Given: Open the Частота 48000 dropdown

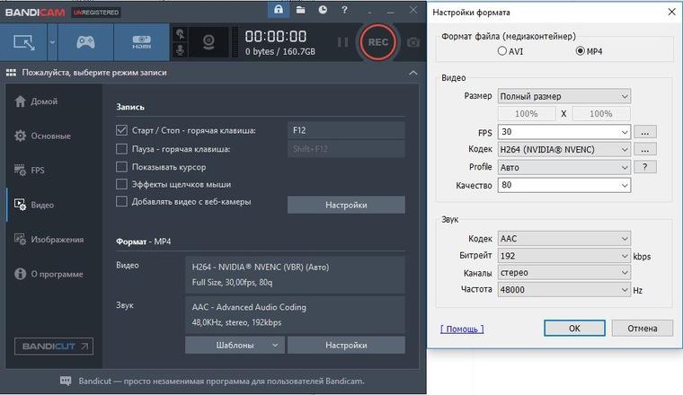Looking at the screenshot, I should 564,290.
